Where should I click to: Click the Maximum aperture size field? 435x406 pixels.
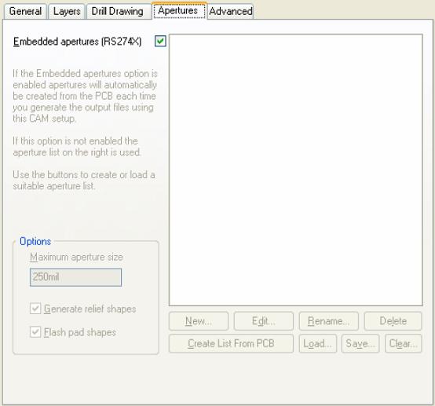(75, 277)
